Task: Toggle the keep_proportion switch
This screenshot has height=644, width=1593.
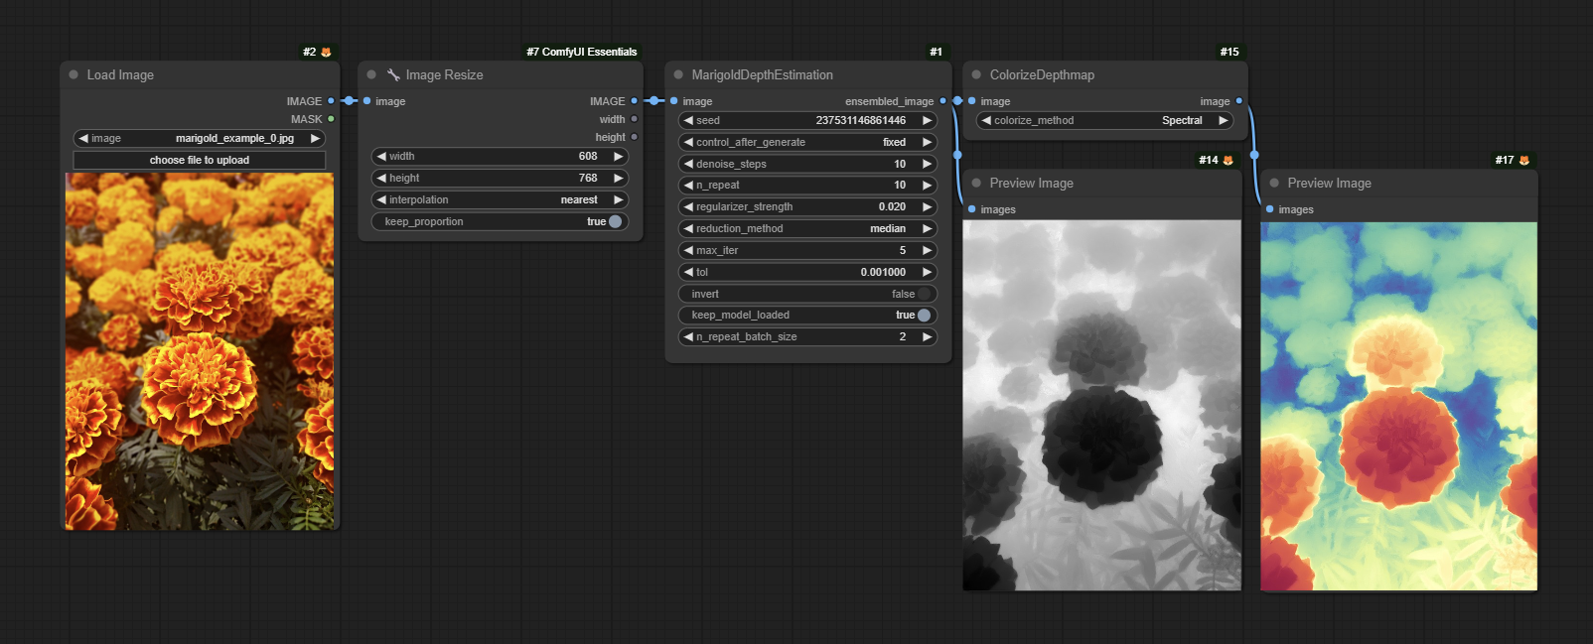Action: pyautogui.click(x=615, y=221)
